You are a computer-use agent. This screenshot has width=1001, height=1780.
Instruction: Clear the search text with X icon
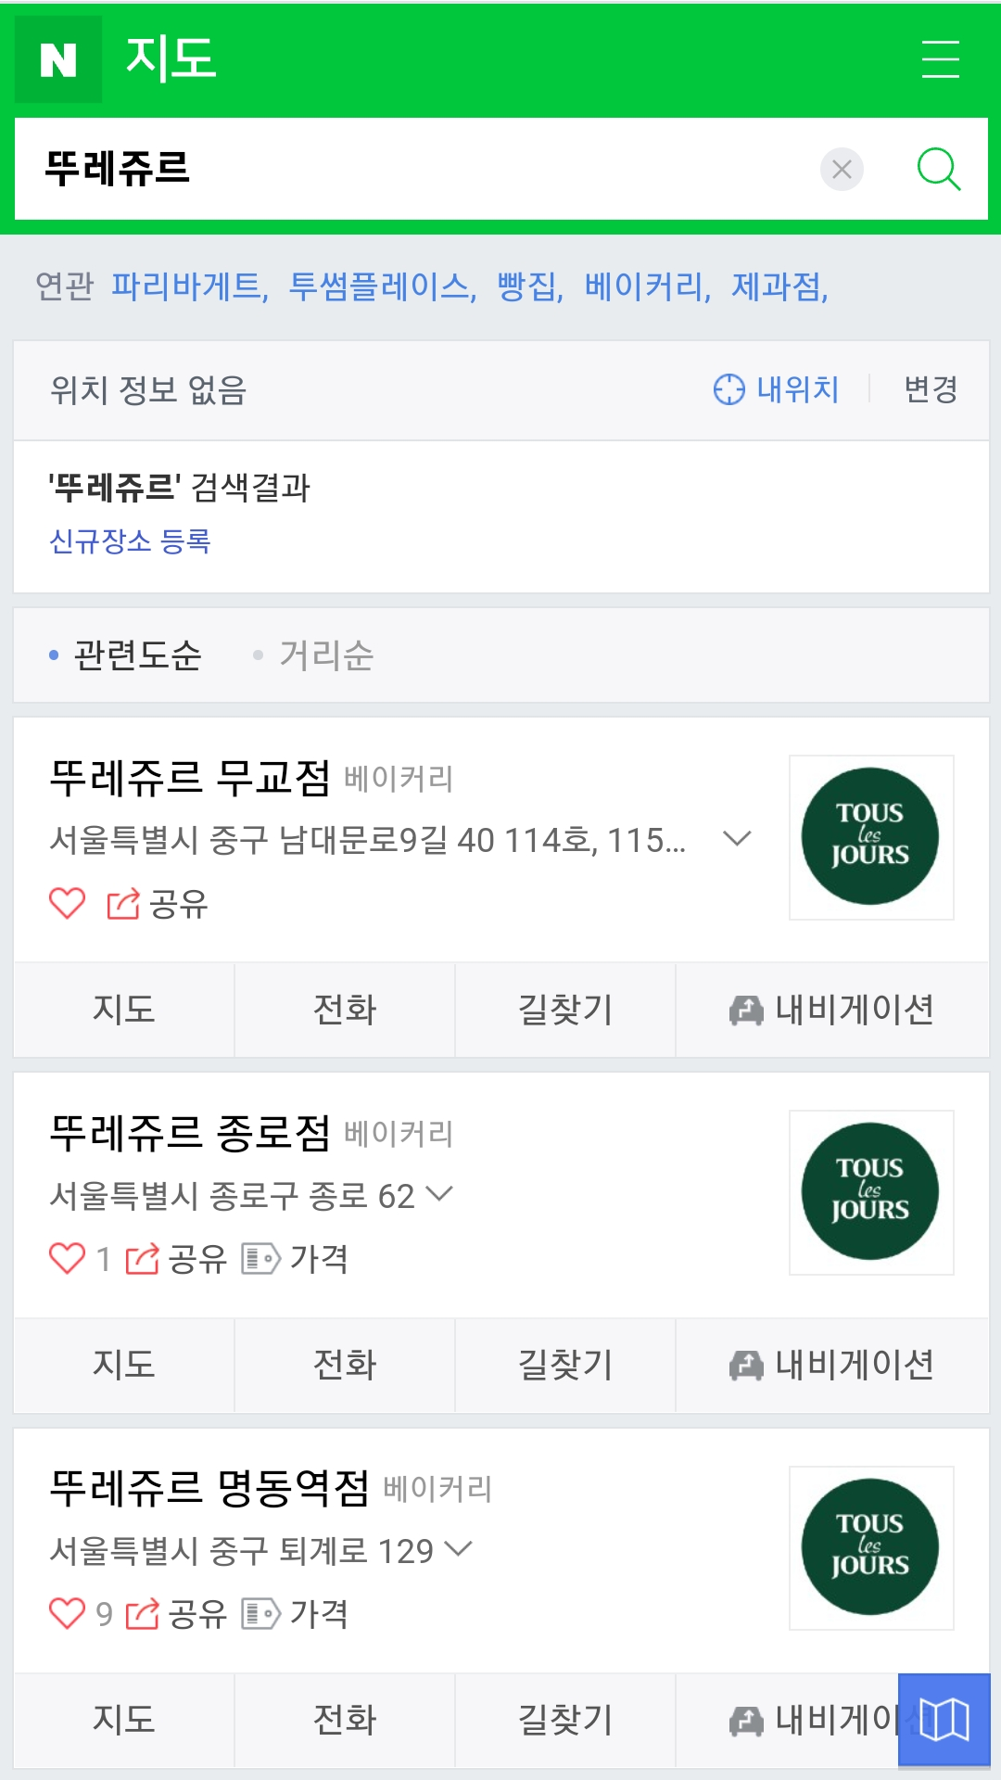point(842,170)
